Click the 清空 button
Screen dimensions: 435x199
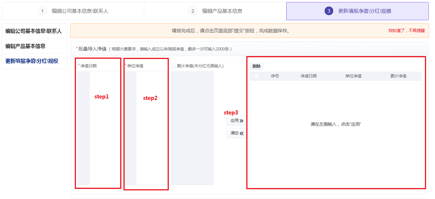coord(236,133)
